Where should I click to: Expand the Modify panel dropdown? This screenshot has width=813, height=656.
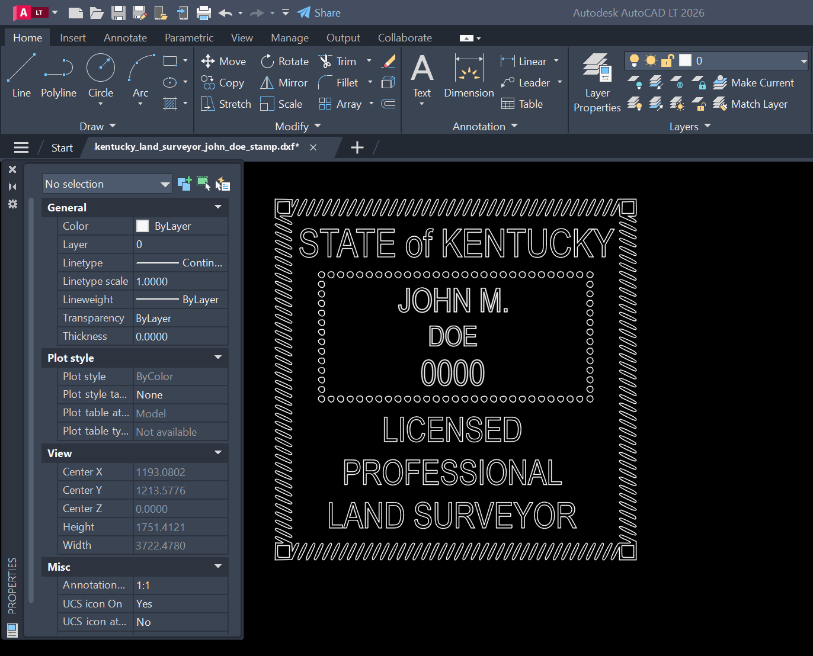(298, 126)
